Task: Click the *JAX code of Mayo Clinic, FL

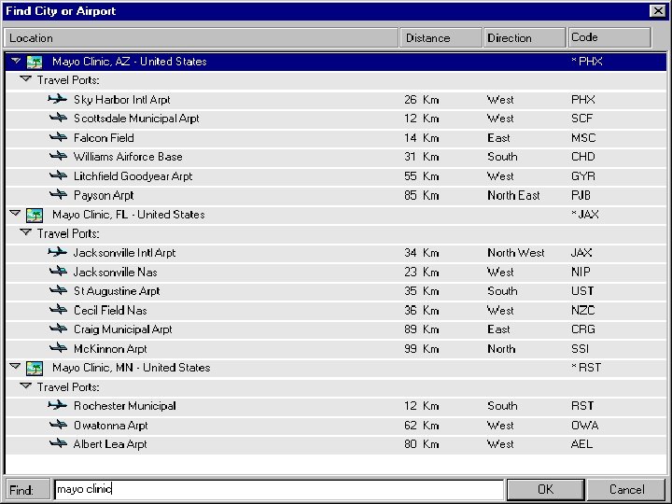Action: pos(585,215)
